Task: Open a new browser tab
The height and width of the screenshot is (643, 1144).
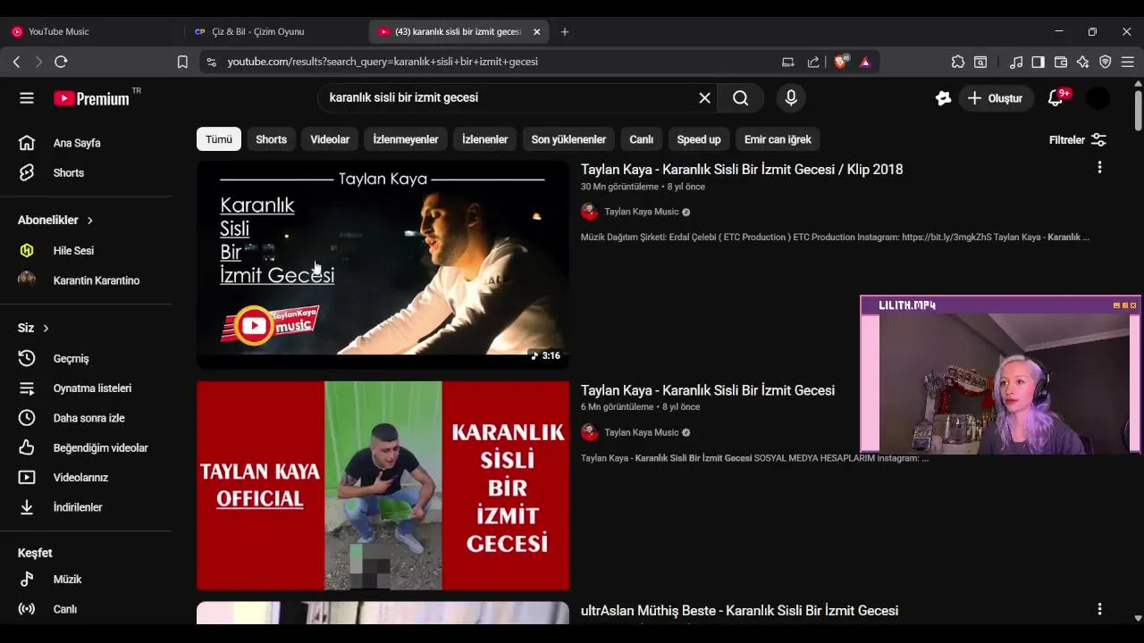Action: click(x=565, y=31)
